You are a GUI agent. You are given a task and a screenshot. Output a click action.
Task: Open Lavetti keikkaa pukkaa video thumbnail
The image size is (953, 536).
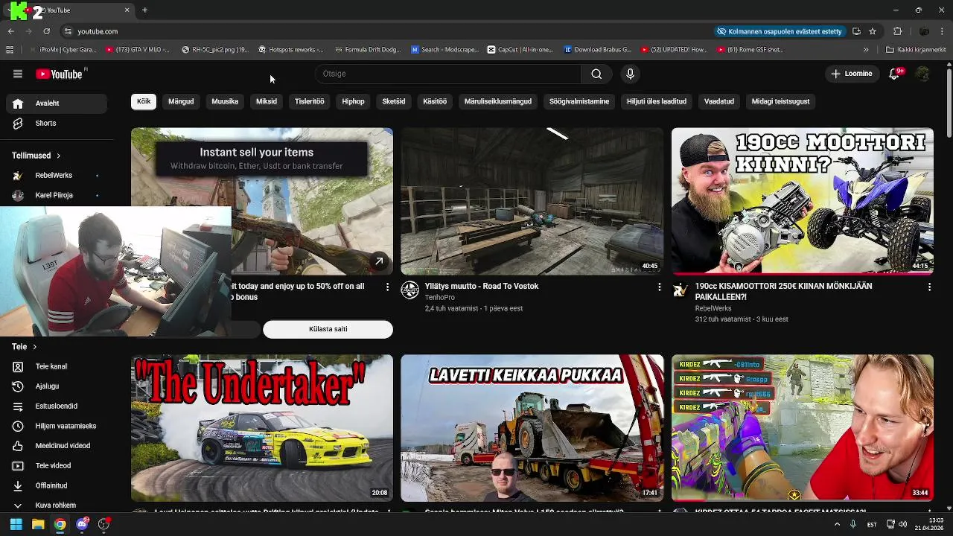[532, 427]
